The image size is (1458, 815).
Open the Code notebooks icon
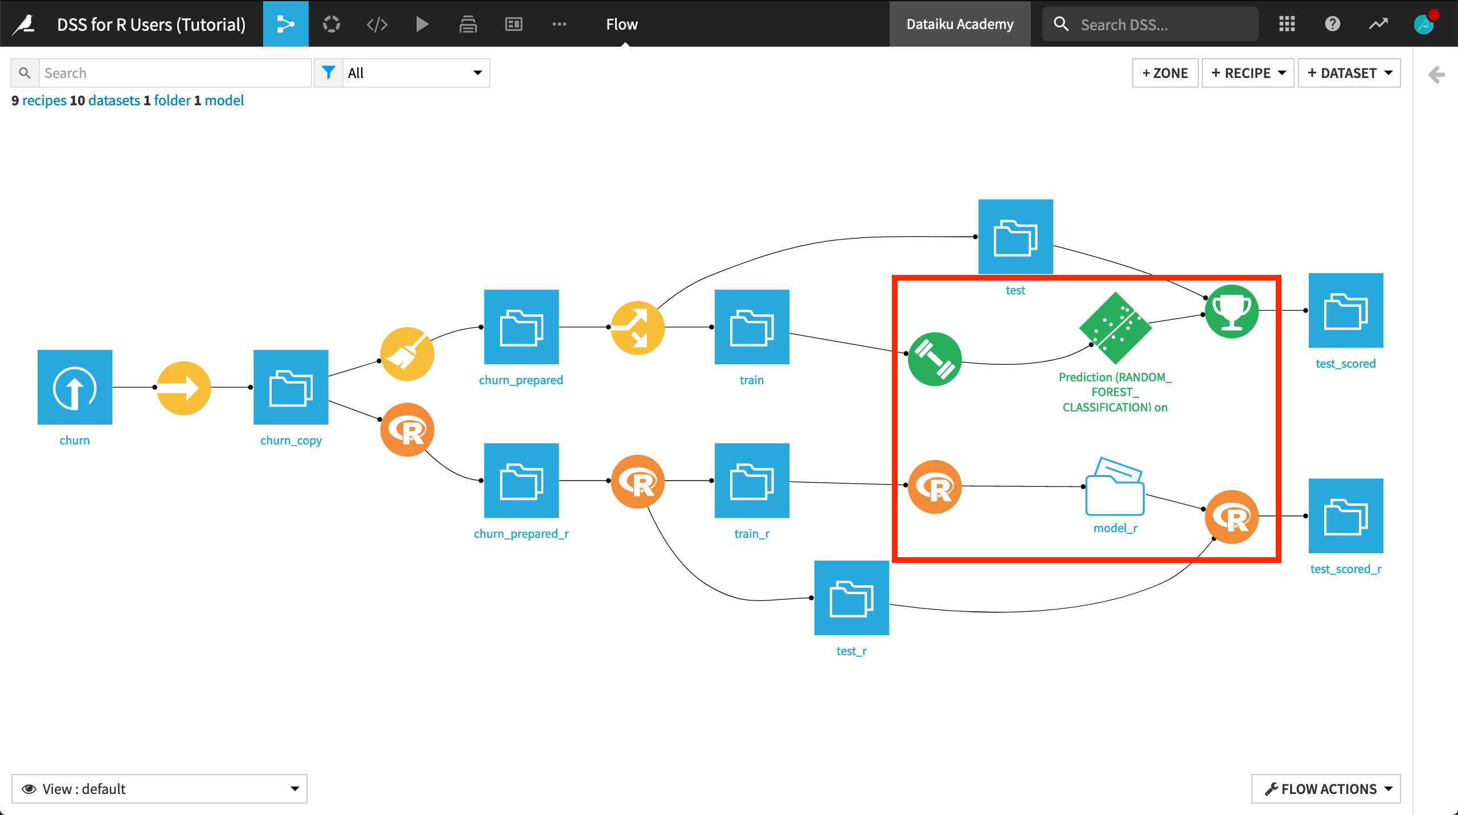pyautogui.click(x=377, y=24)
